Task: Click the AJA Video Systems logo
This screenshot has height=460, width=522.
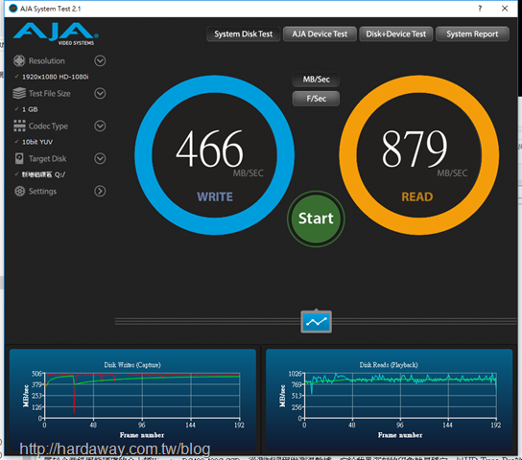Action: coord(56,34)
